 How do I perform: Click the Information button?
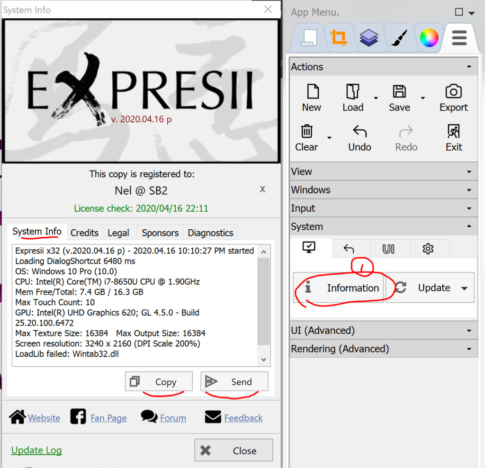pyautogui.click(x=338, y=288)
